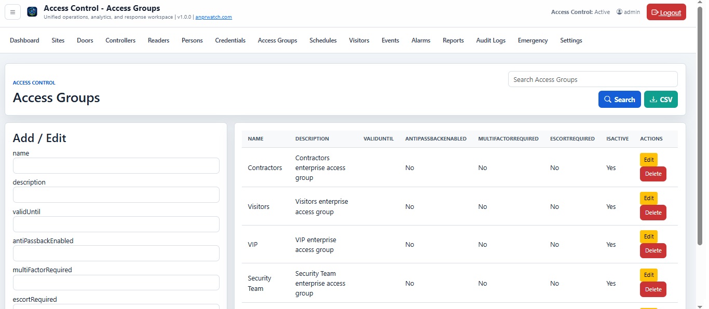Edit the Visitors access group
Image resolution: width=709 pixels, height=309 pixels.
coord(649,198)
